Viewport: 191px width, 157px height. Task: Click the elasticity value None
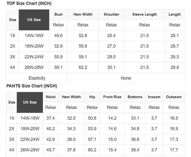(126, 78)
